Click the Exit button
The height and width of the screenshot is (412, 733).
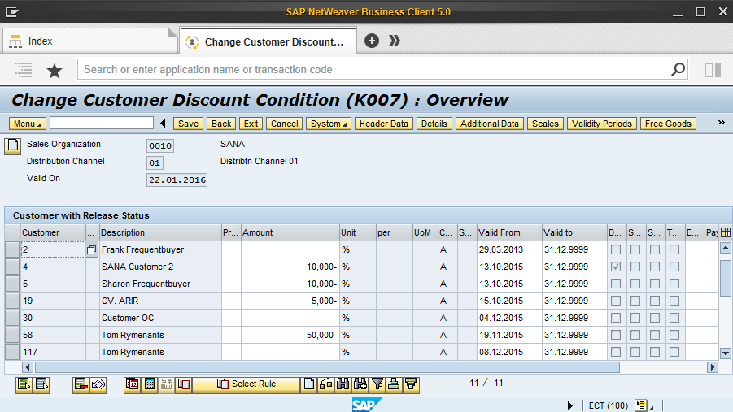pos(251,124)
